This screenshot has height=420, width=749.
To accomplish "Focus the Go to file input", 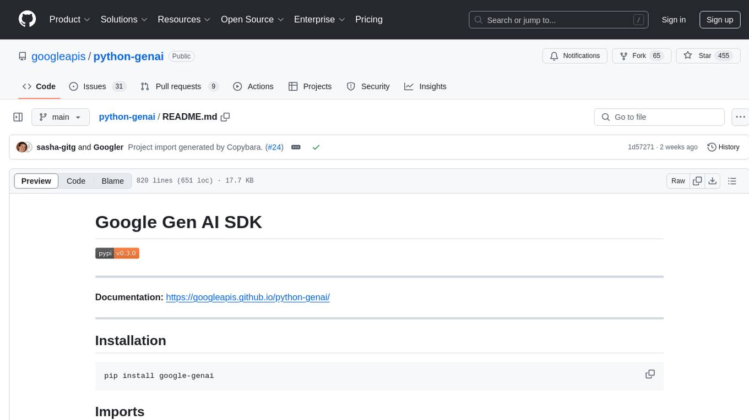I will (659, 117).
